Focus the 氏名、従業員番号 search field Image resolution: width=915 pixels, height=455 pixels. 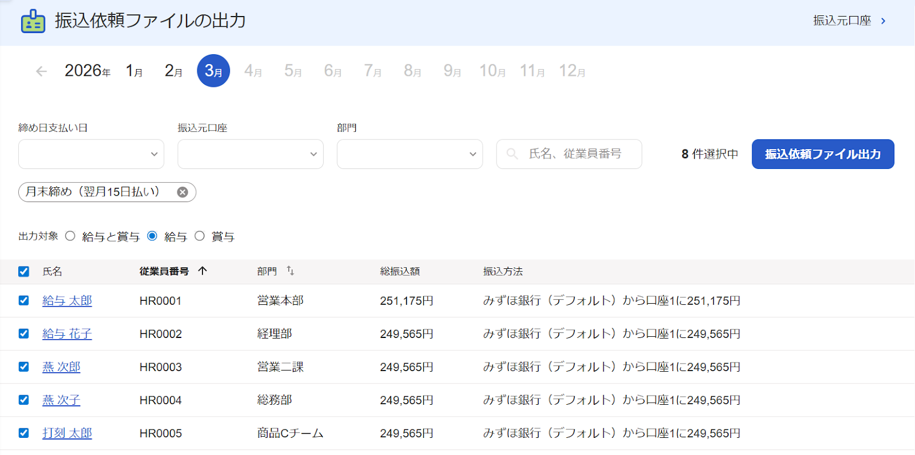(x=569, y=154)
